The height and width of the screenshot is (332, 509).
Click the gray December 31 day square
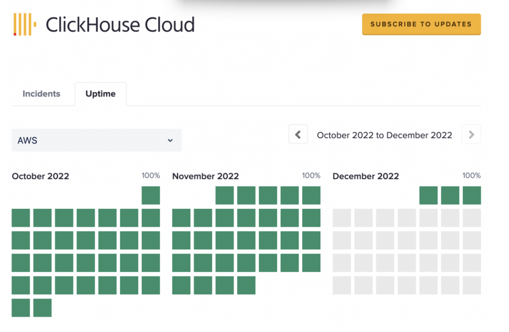(472, 286)
